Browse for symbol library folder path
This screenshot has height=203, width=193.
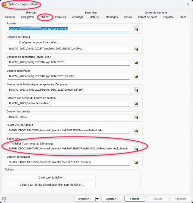(136, 90)
